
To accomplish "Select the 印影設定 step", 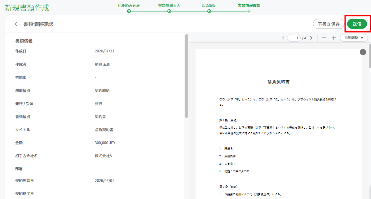I will [209, 7].
